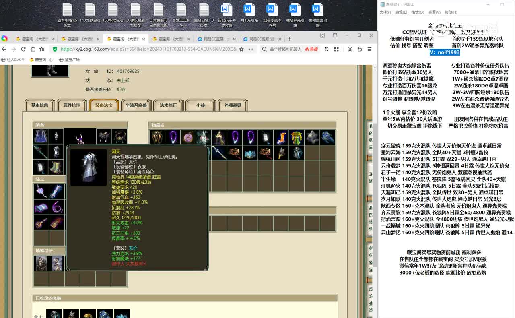Open the 基本信息 tab
This screenshot has width=515, height=318.
[x=39, y=105]
